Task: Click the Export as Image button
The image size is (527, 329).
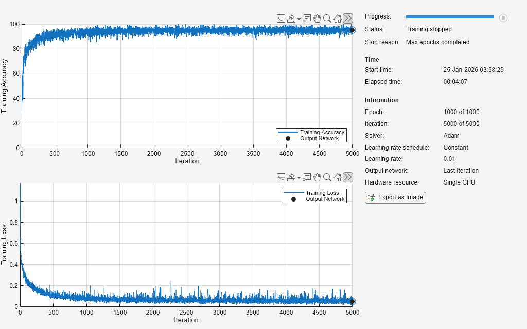Action: [395, 197]
